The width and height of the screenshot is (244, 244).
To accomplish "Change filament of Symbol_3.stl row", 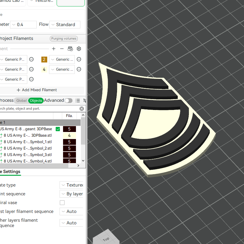I will 70,155.
